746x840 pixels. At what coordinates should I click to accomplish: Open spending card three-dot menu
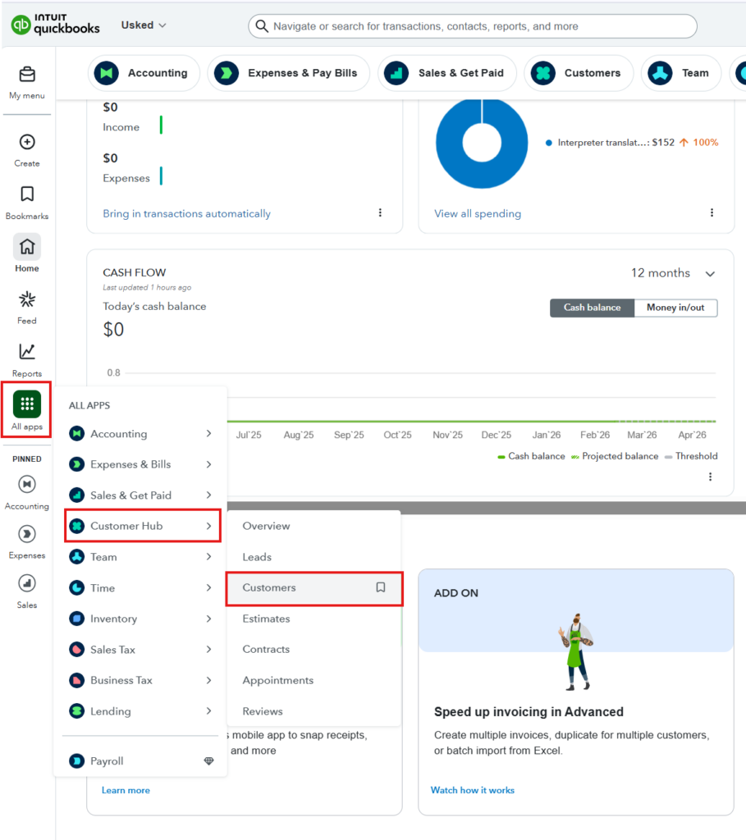point(712,212)
